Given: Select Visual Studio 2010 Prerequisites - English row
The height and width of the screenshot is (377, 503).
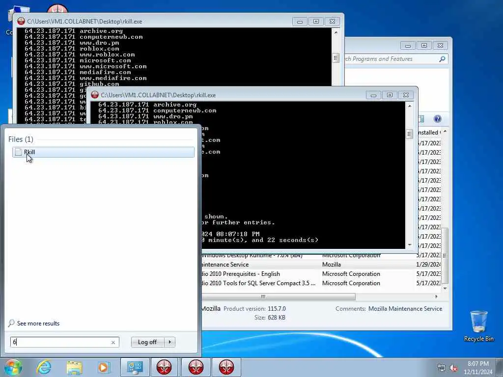Looking at the screenshot, I should (x=321, y=274).
